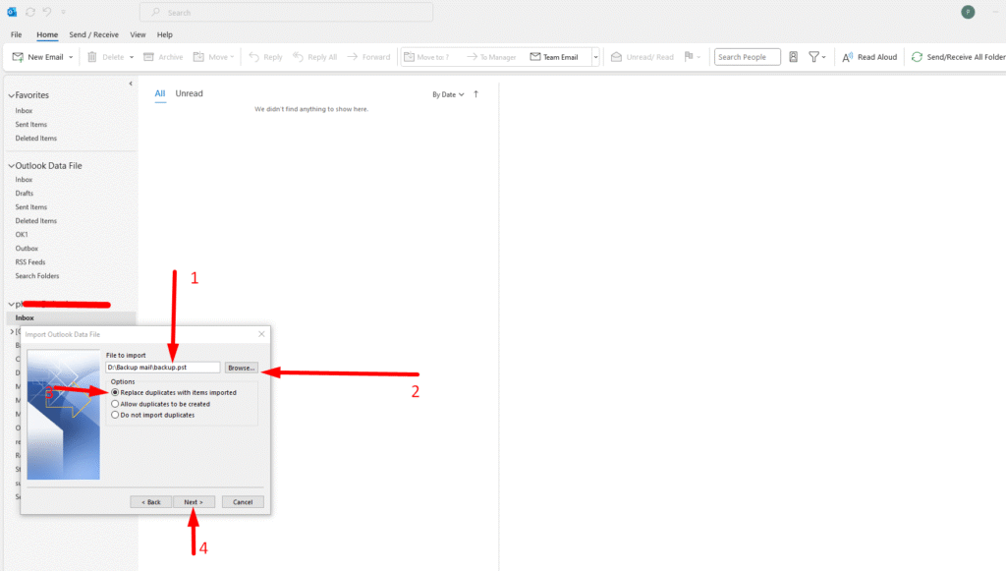Click the Filter Email funnel icon
1006x571 pixels.
click(814, 57)
